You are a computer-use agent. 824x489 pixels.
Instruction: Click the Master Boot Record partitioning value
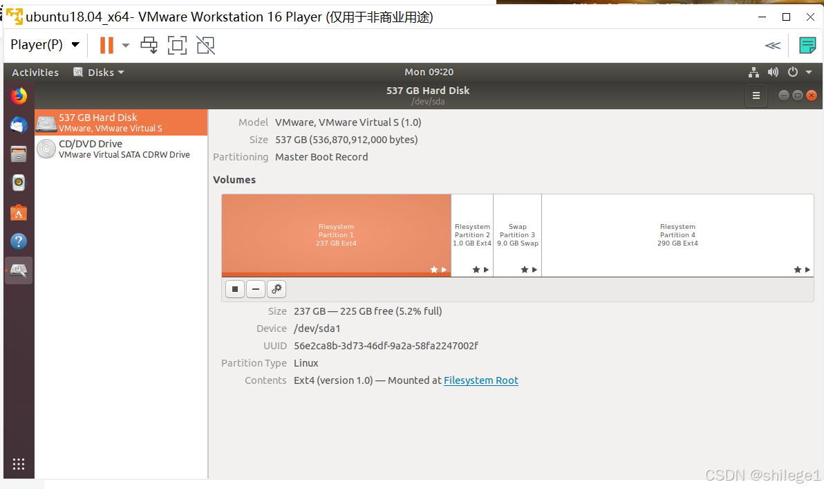click(321, 157)
